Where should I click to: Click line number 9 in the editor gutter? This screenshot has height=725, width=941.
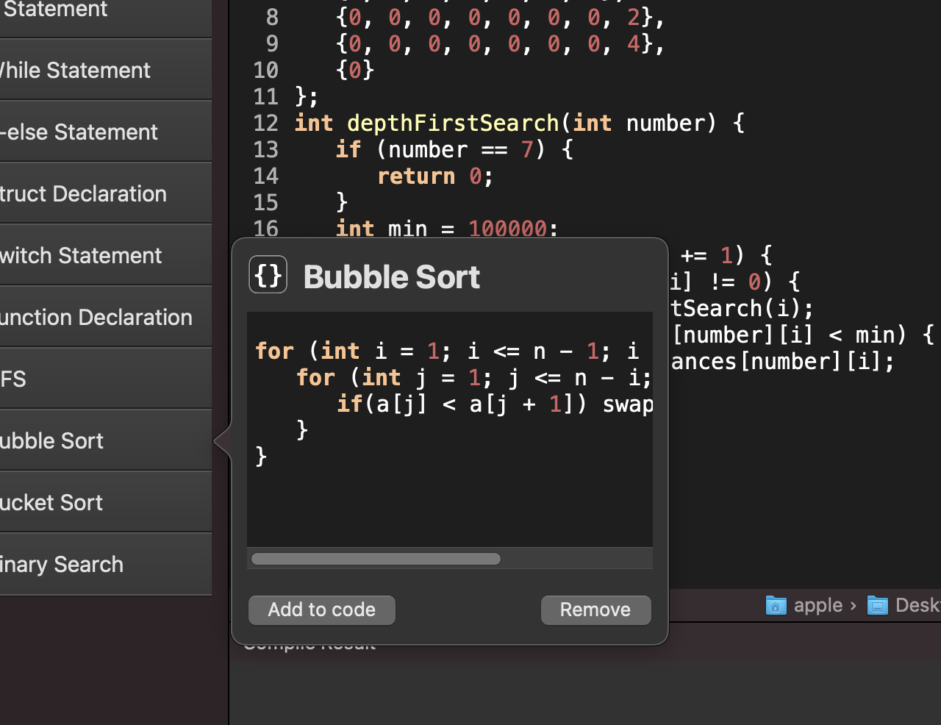point(272,43)
